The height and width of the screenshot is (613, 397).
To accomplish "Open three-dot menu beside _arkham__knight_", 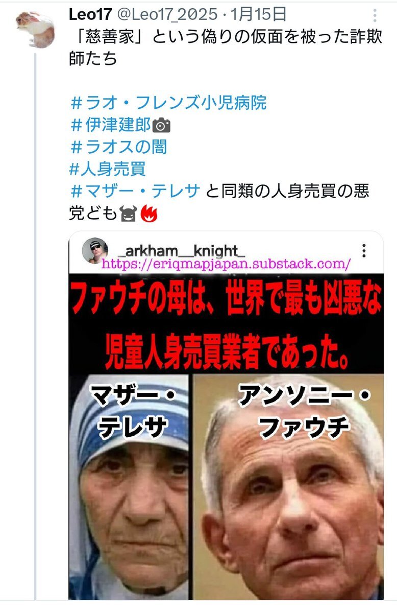I will (364, 250).
